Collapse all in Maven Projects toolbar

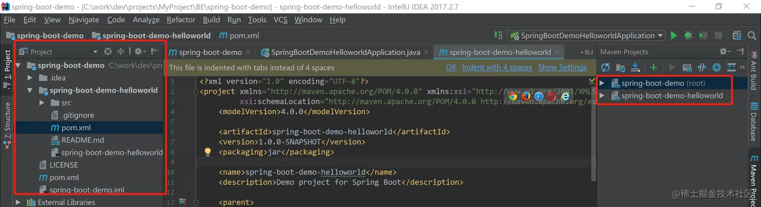[x=731, y=67]
